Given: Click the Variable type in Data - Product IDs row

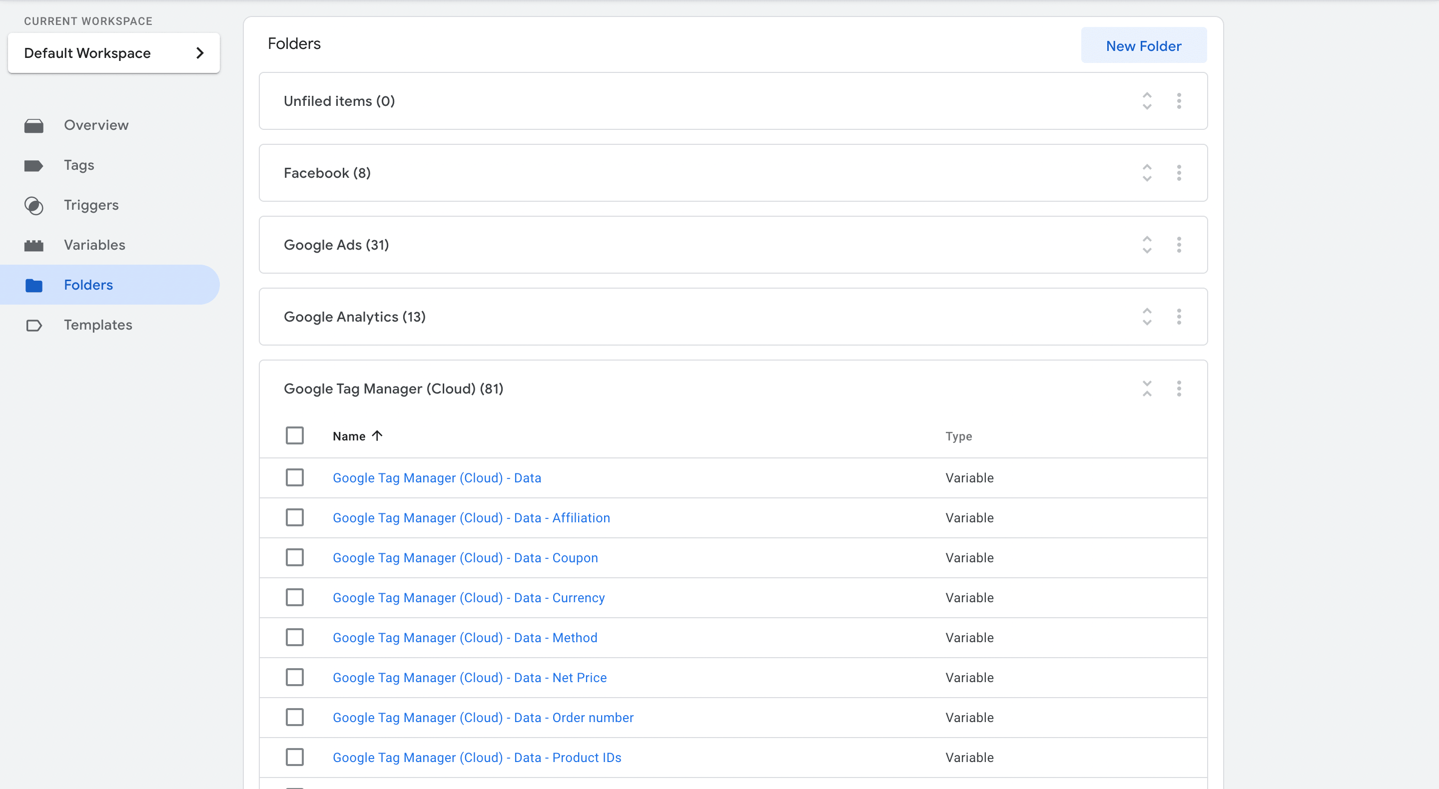Looking at the screenshot, I should [x=969, y=758].
